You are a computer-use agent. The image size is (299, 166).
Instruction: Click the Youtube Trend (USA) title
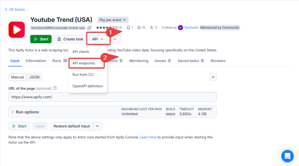coord(61,20)
